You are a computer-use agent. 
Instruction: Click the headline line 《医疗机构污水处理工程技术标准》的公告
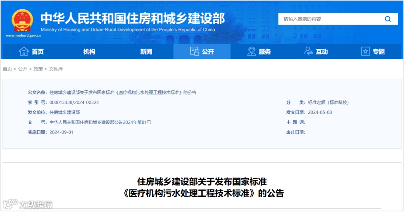203,193
